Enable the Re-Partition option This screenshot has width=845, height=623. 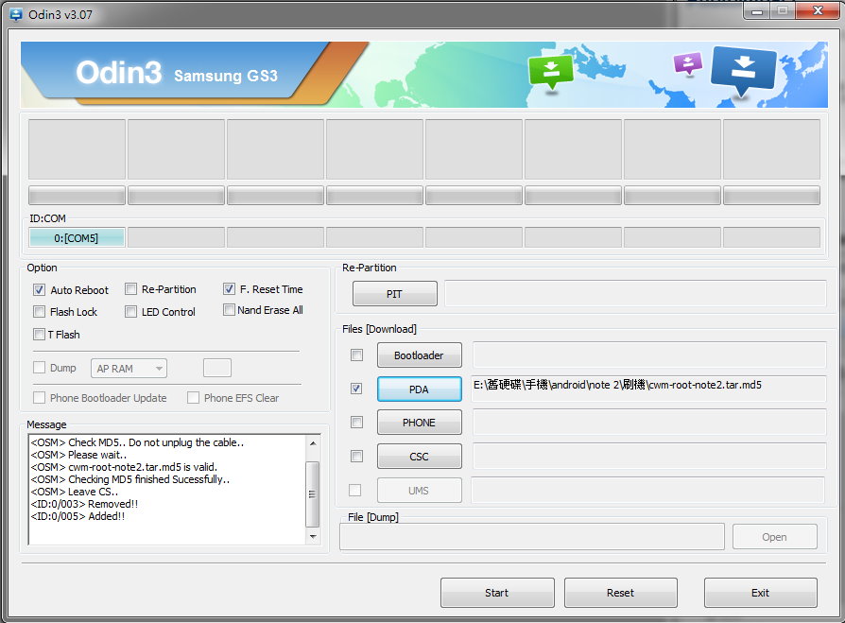click(130, 289)
